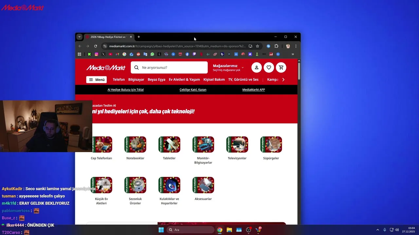Open the Instagram bookmark

click(96, 54)
